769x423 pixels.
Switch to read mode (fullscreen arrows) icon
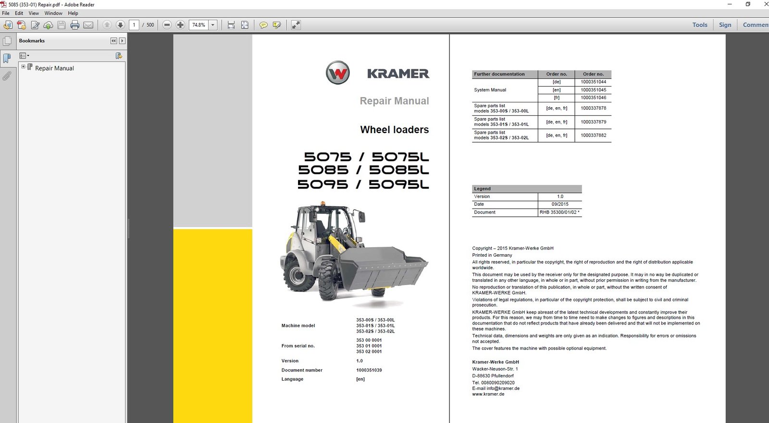(296, 25)
